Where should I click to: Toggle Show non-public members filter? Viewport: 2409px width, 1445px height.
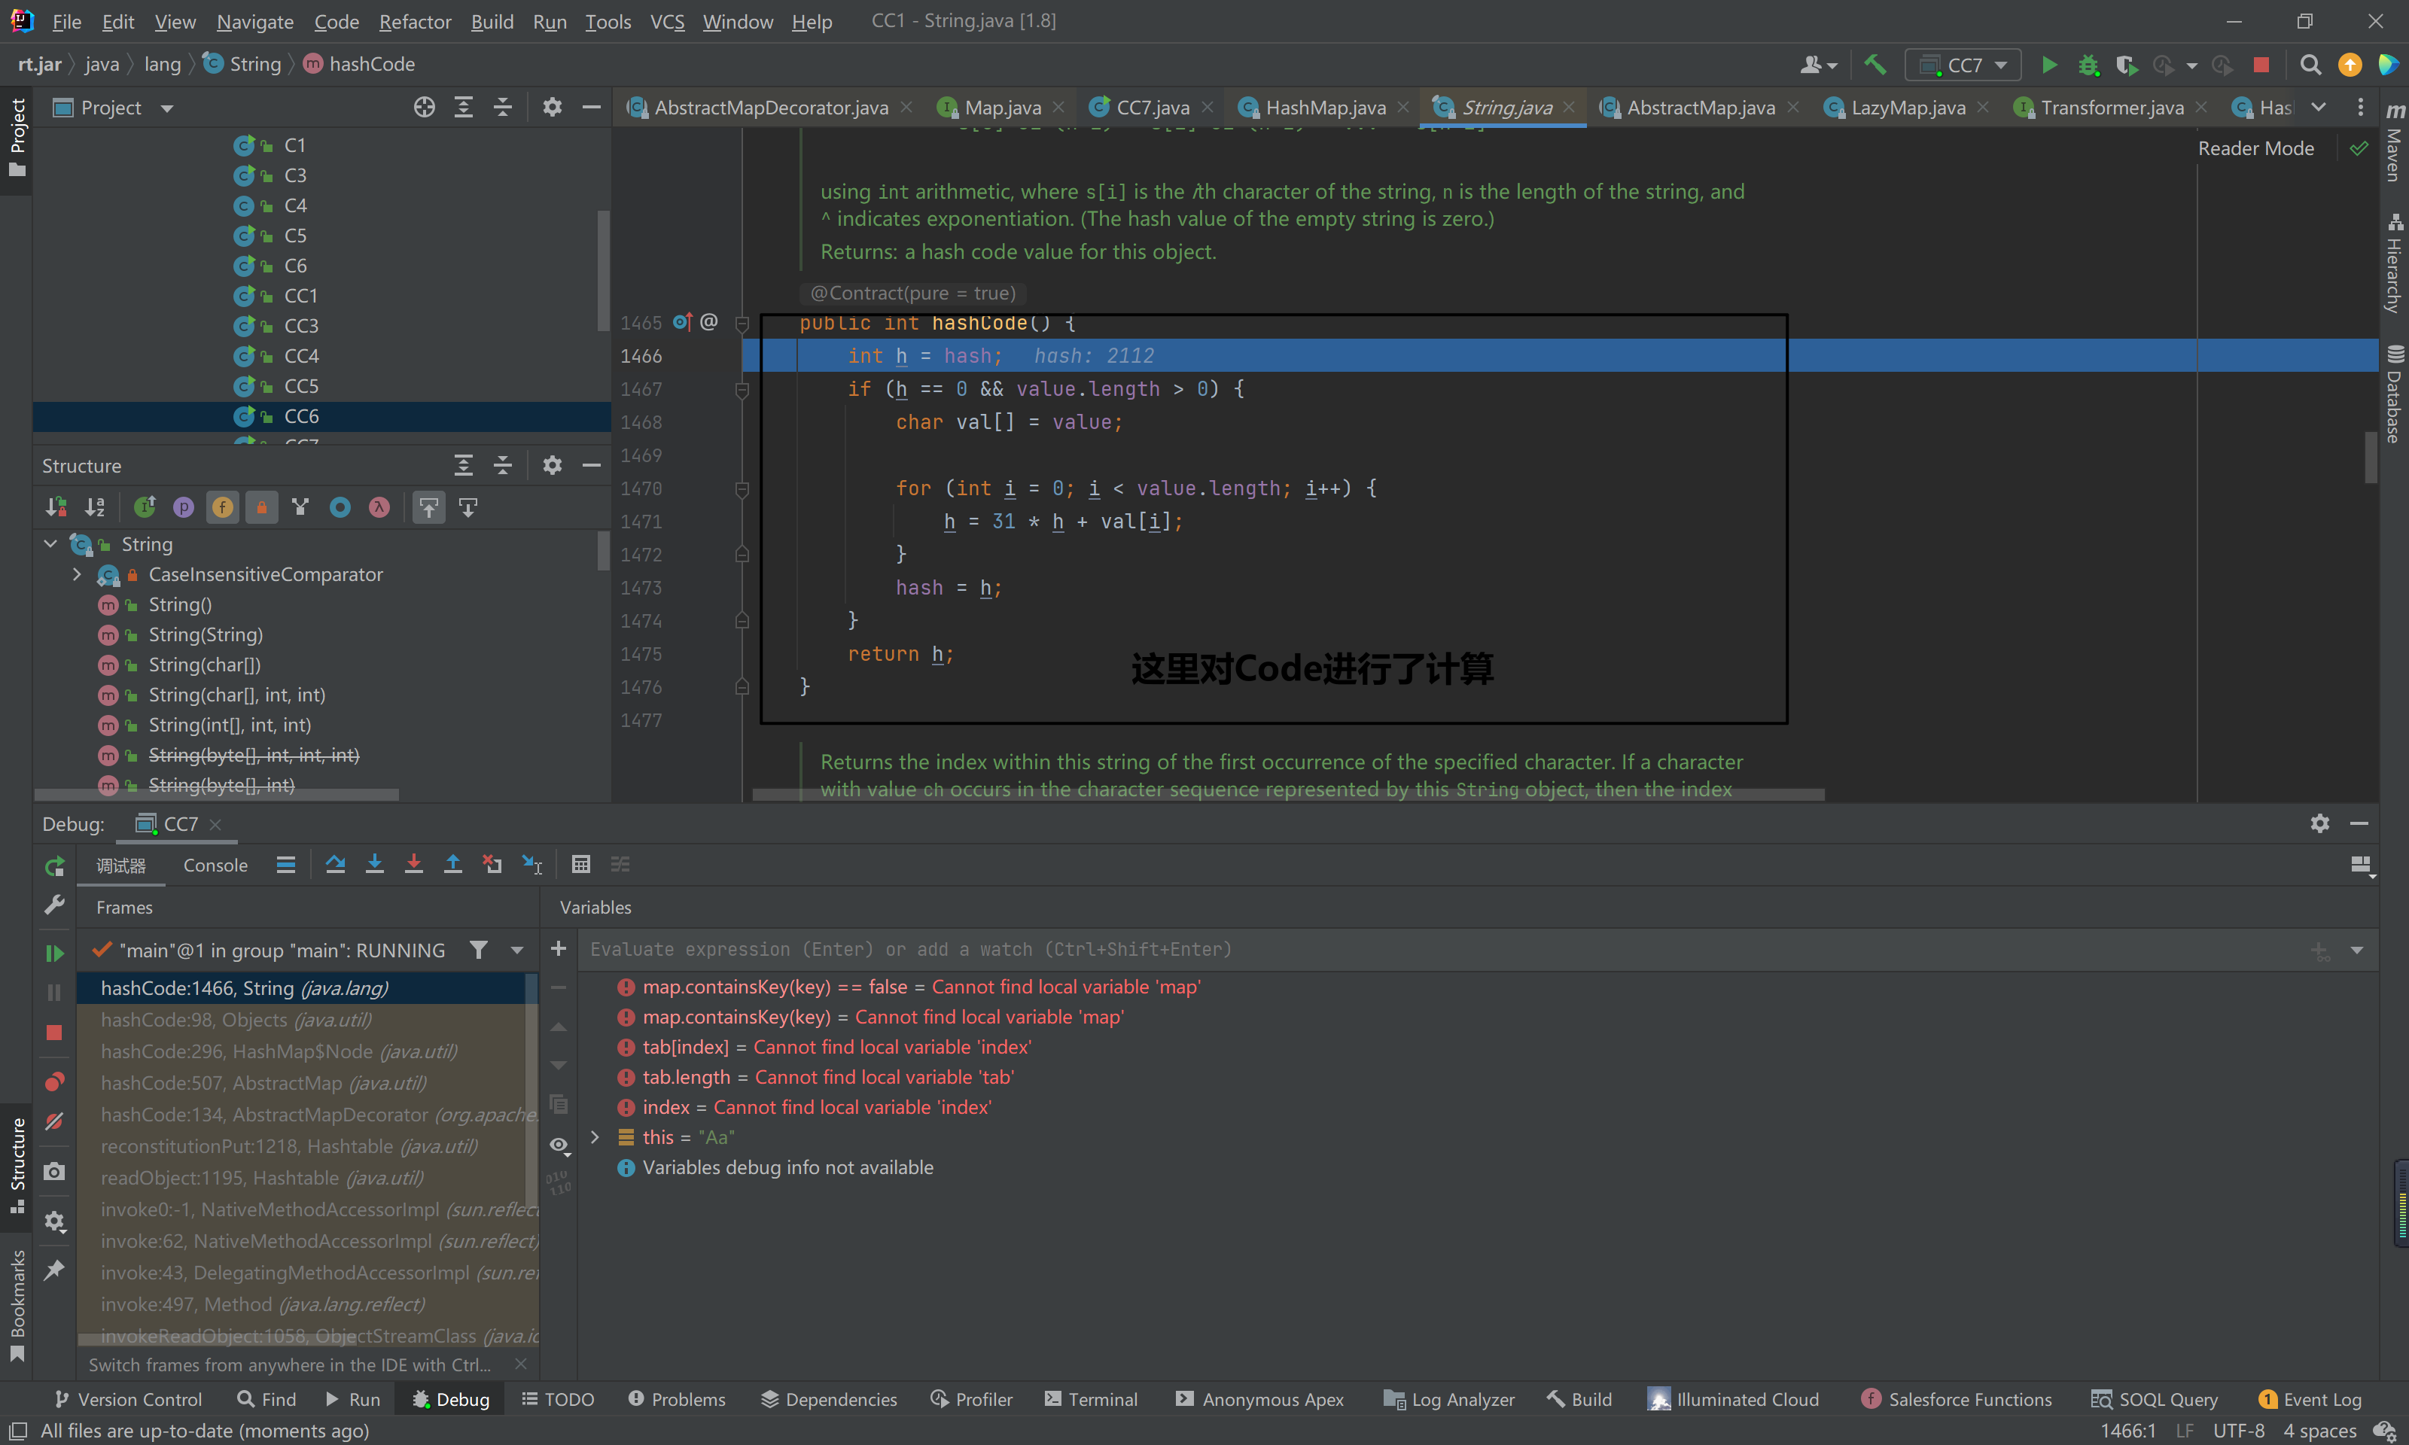(x=262, y=507)
